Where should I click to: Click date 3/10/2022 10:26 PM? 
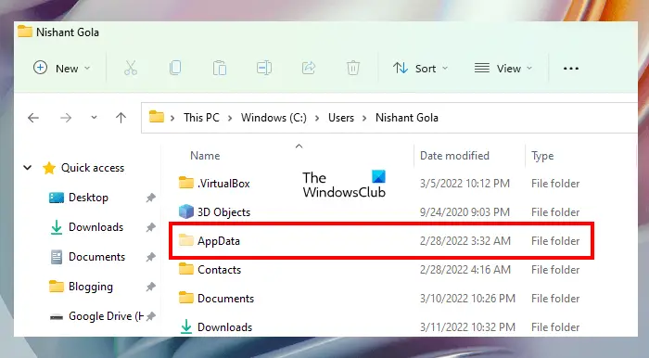coord(467,299)
